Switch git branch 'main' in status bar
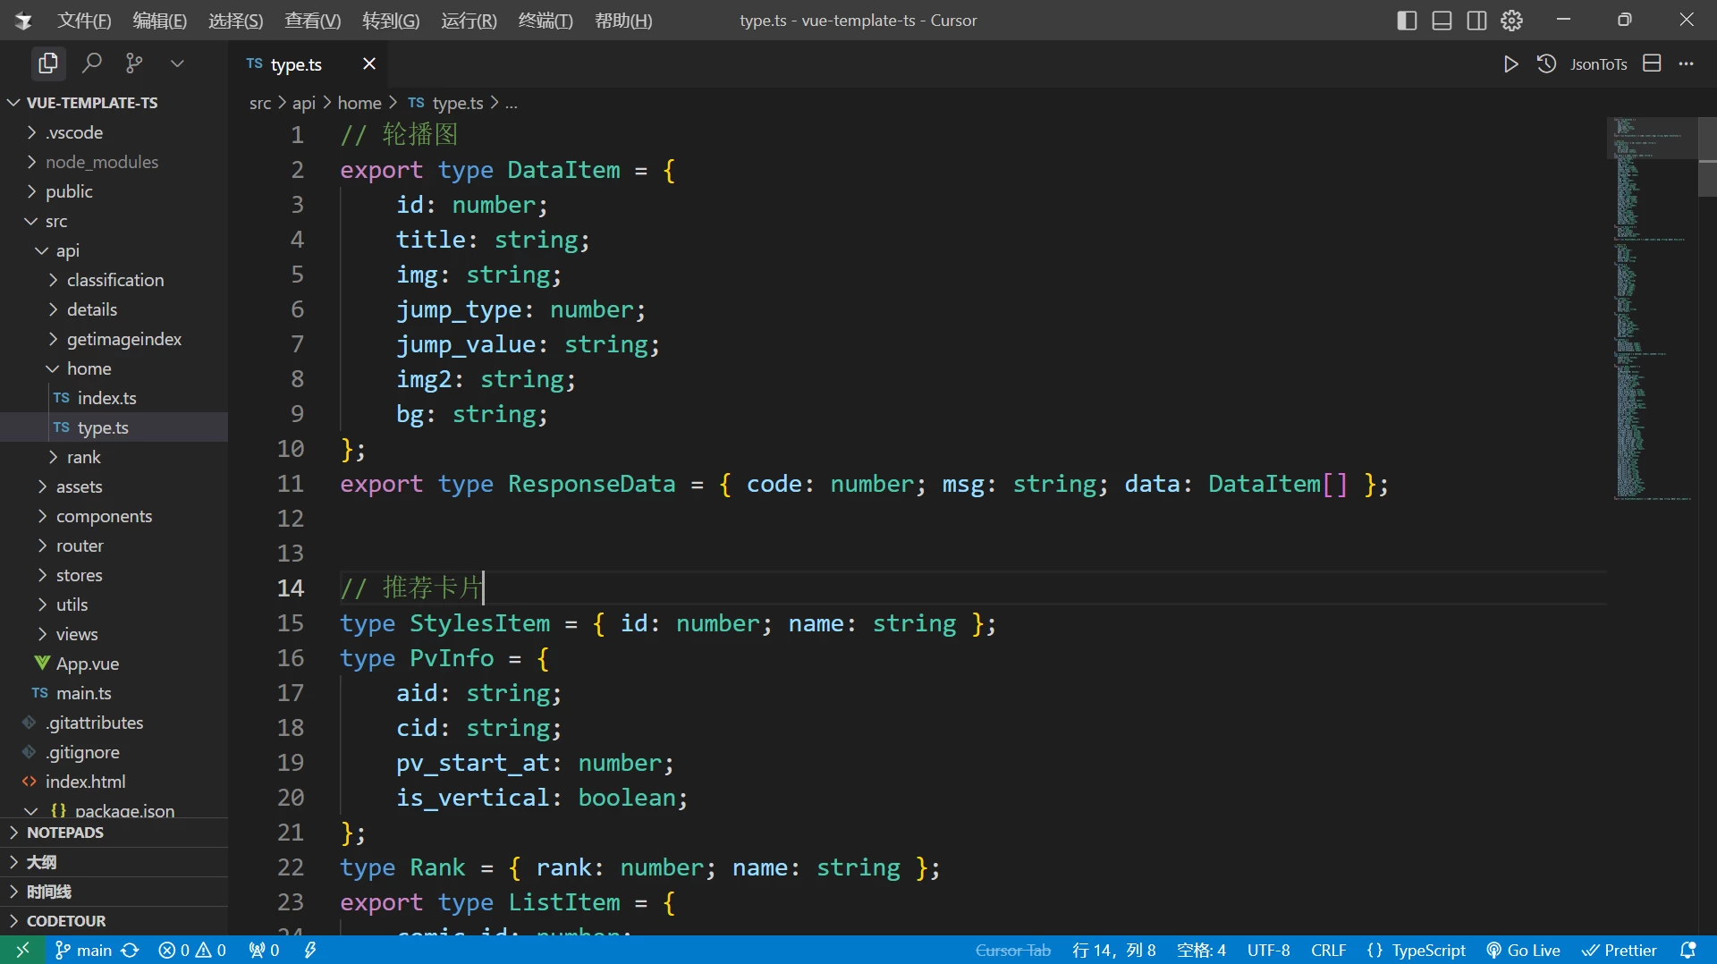The width and height of the screenshot is (1717, 964). tap(83, 950)
